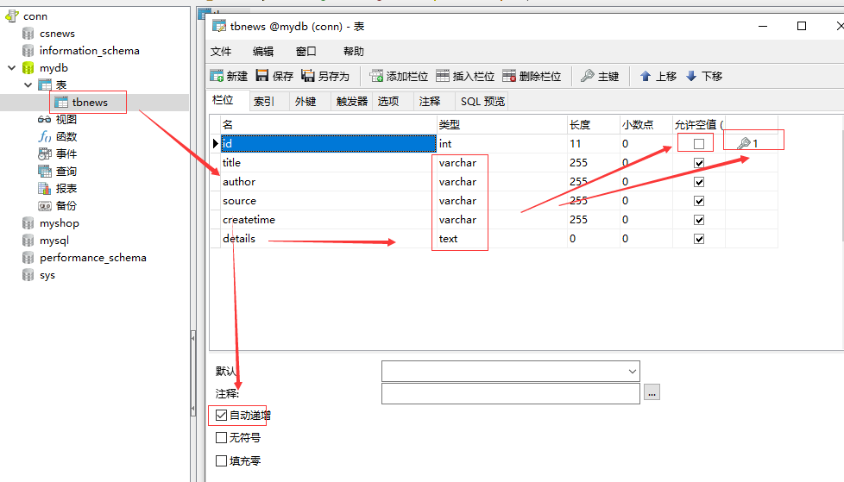844x482 pixels.
Task: Select the details field name cell
Action: pos(328,238)
